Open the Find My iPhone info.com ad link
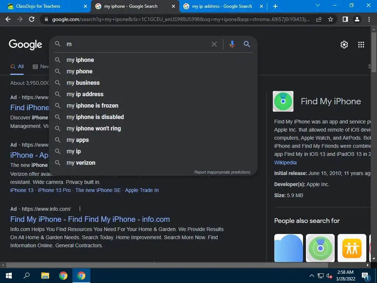 click(90, 219)
